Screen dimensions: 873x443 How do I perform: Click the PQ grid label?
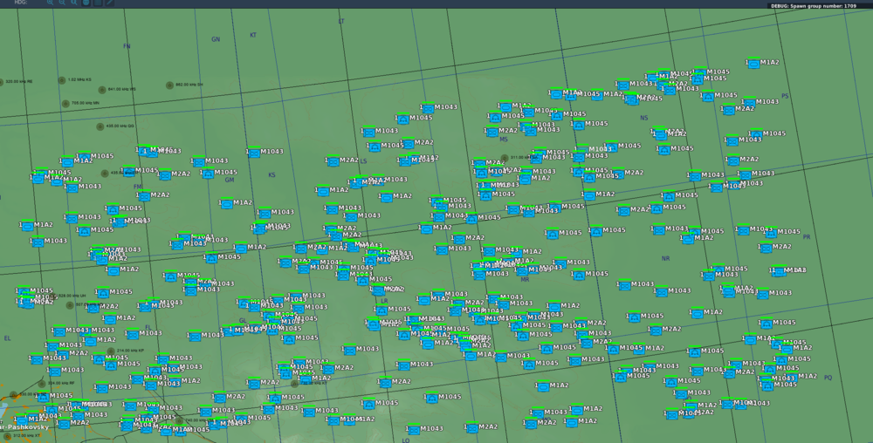pos(828,378)
